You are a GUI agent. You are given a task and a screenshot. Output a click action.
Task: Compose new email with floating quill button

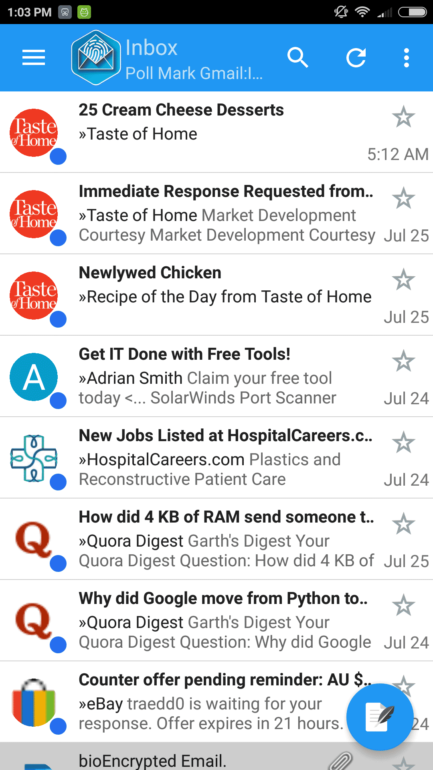pyautogui.click(x=380, y=717)
